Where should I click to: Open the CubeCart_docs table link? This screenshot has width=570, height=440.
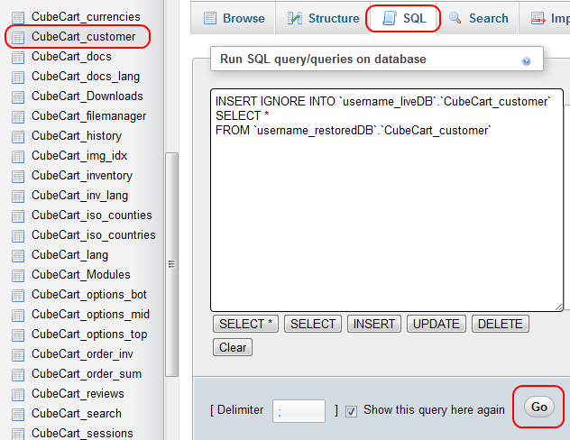click(71, 57)
